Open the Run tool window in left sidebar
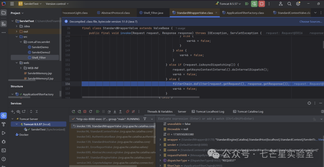 4,133
